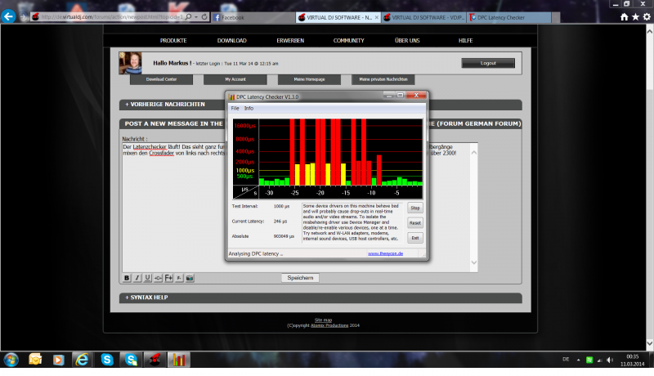Viewport: 654px width, 376px height.
Task: Open the Über Uns navigation menu
Action: click(407, 40)
